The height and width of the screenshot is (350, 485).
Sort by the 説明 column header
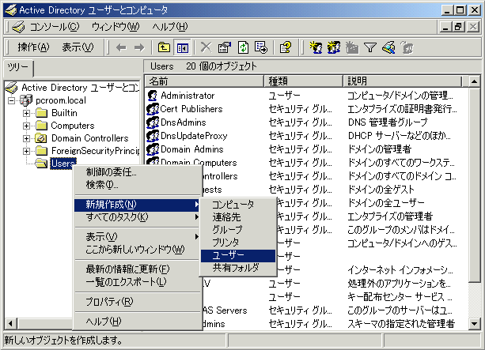pos(403,81)
